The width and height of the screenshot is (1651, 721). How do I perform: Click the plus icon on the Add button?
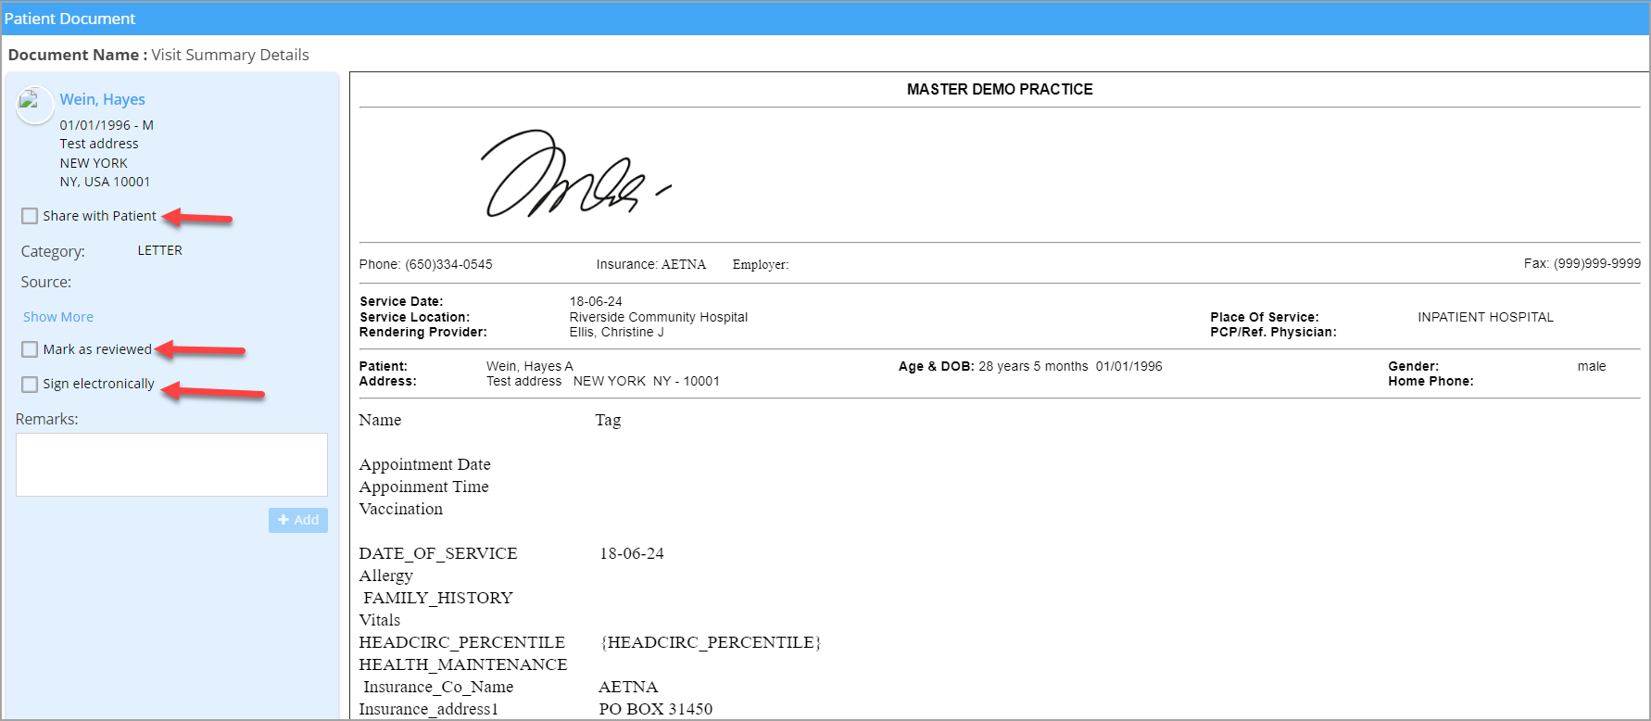tap(284, 520)
